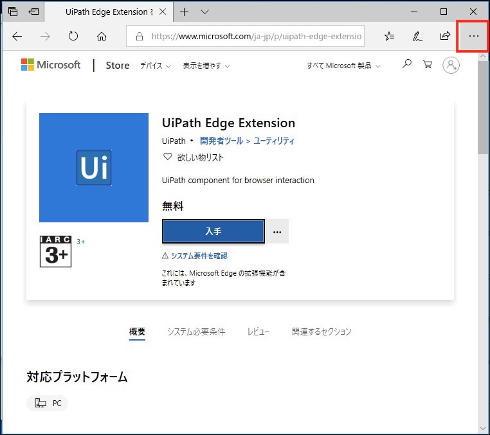
Task: Click the Store search magnifier icon
Action: point(406,65)
